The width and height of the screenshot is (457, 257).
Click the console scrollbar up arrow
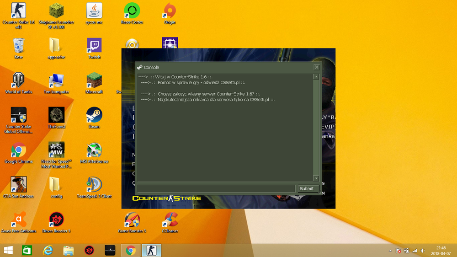316,77
